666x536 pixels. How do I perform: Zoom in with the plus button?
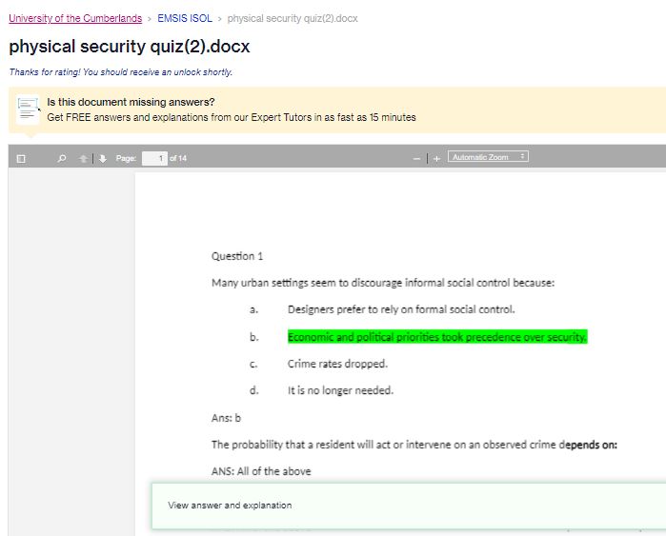pyautogui.click(x=436, y=159)
